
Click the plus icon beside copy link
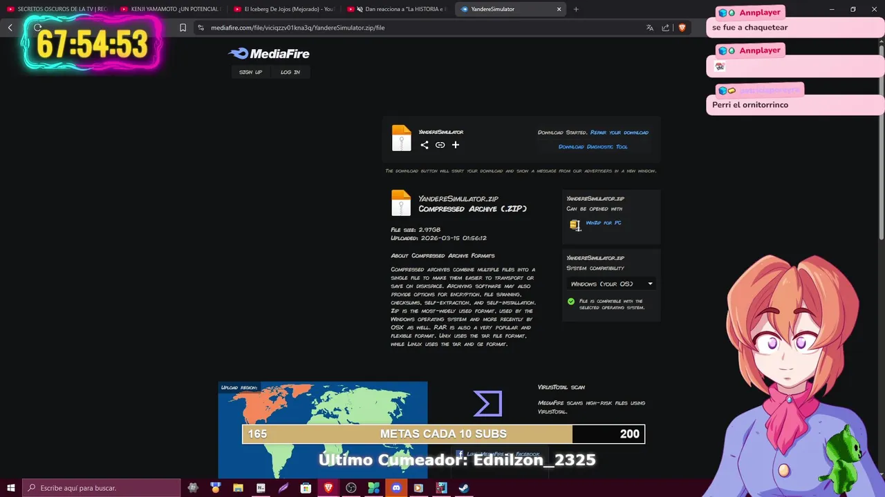coord(456,145)
